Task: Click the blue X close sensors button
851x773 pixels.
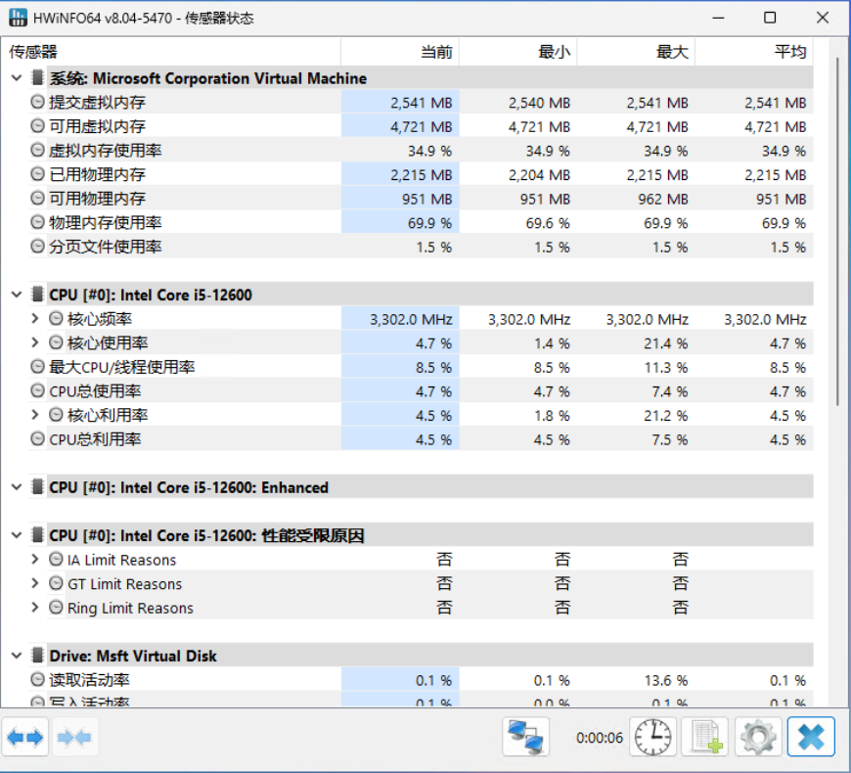Action: pyautogui.click(x=811, y=737)
